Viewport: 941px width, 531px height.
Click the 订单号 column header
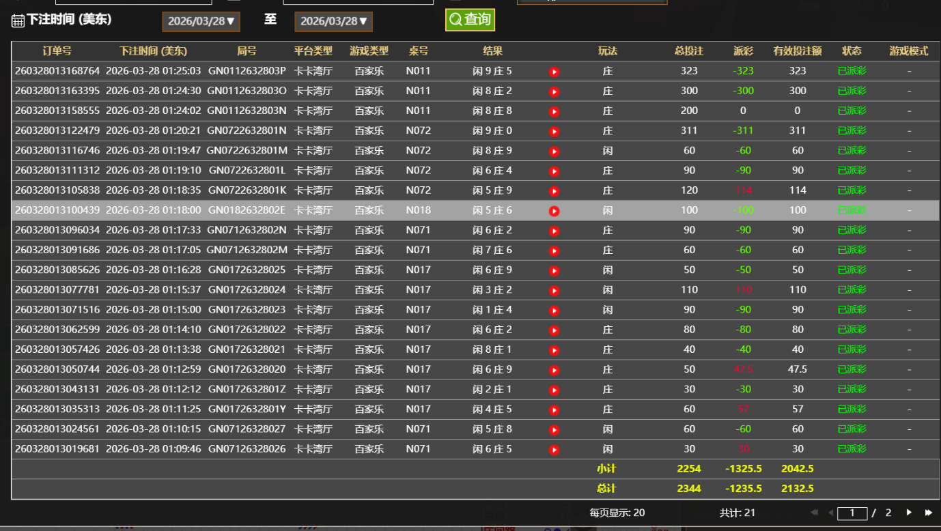click(x=57, y=51)
